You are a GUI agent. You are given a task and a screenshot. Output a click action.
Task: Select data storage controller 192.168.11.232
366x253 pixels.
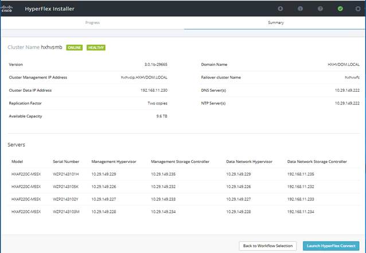pyautogui.click(x=301, y=186)
